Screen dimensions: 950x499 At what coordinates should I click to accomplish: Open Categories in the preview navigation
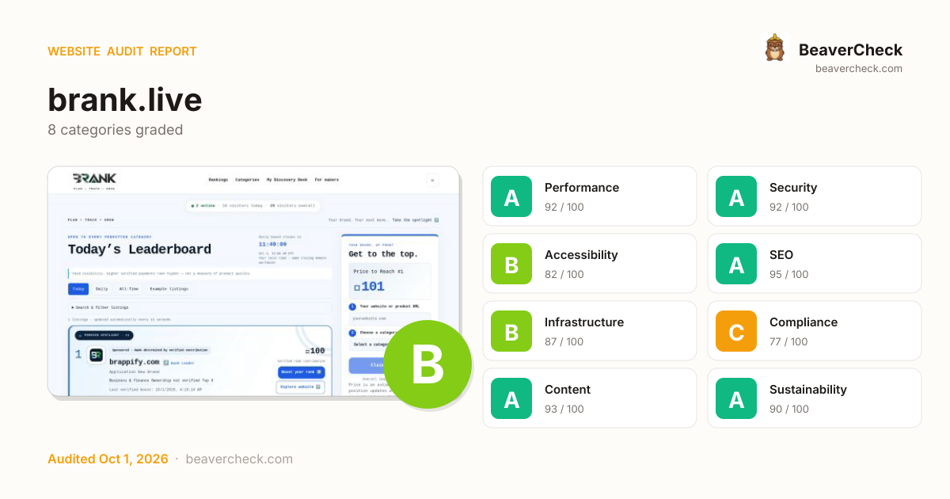(247, 180)
